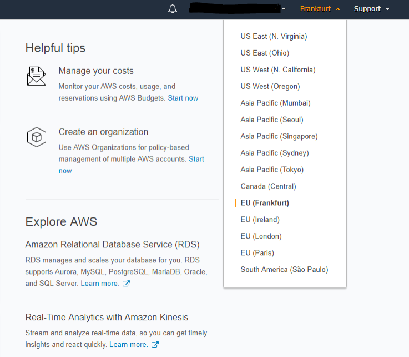The image size is (409, 357).
Task: Select US East (N. Virginia) region
Action: [274, 36]
